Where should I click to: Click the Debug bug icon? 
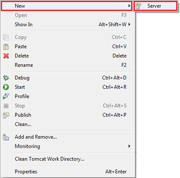(x=6, y=78)
